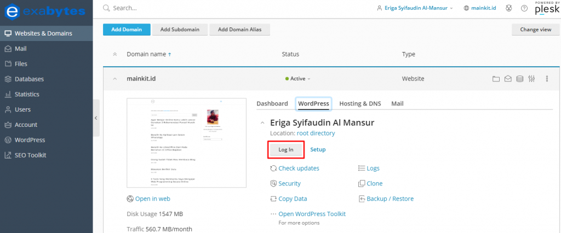Image resolution: width=561 pixels, height=233 pixels.
Task: Open the Active status dropdown
Action: click(x=297, y=79)
